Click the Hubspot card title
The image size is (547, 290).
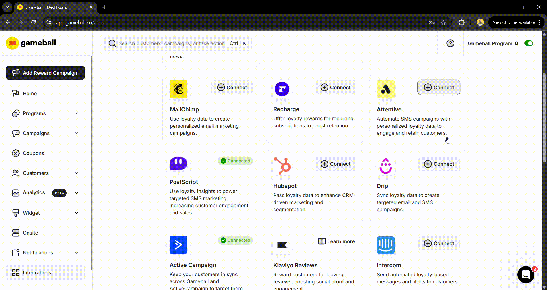coord(285,186)
